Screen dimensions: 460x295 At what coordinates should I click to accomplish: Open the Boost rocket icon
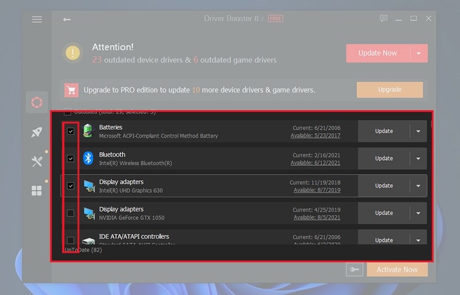coord(37,132)
